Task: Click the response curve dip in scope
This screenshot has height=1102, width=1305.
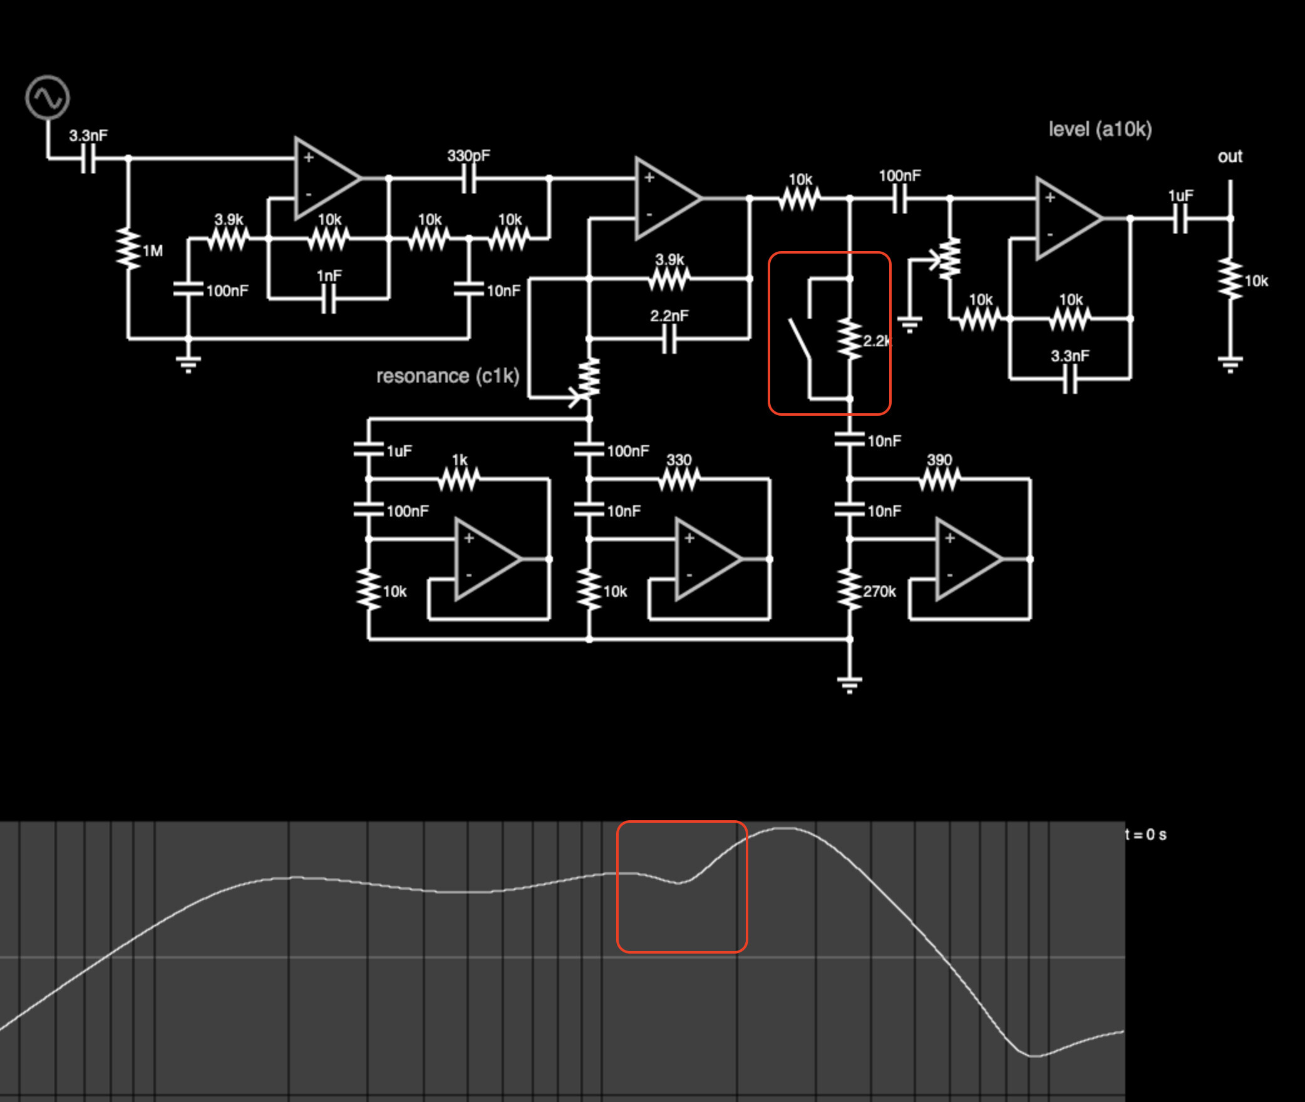Action: click(679, 883)
